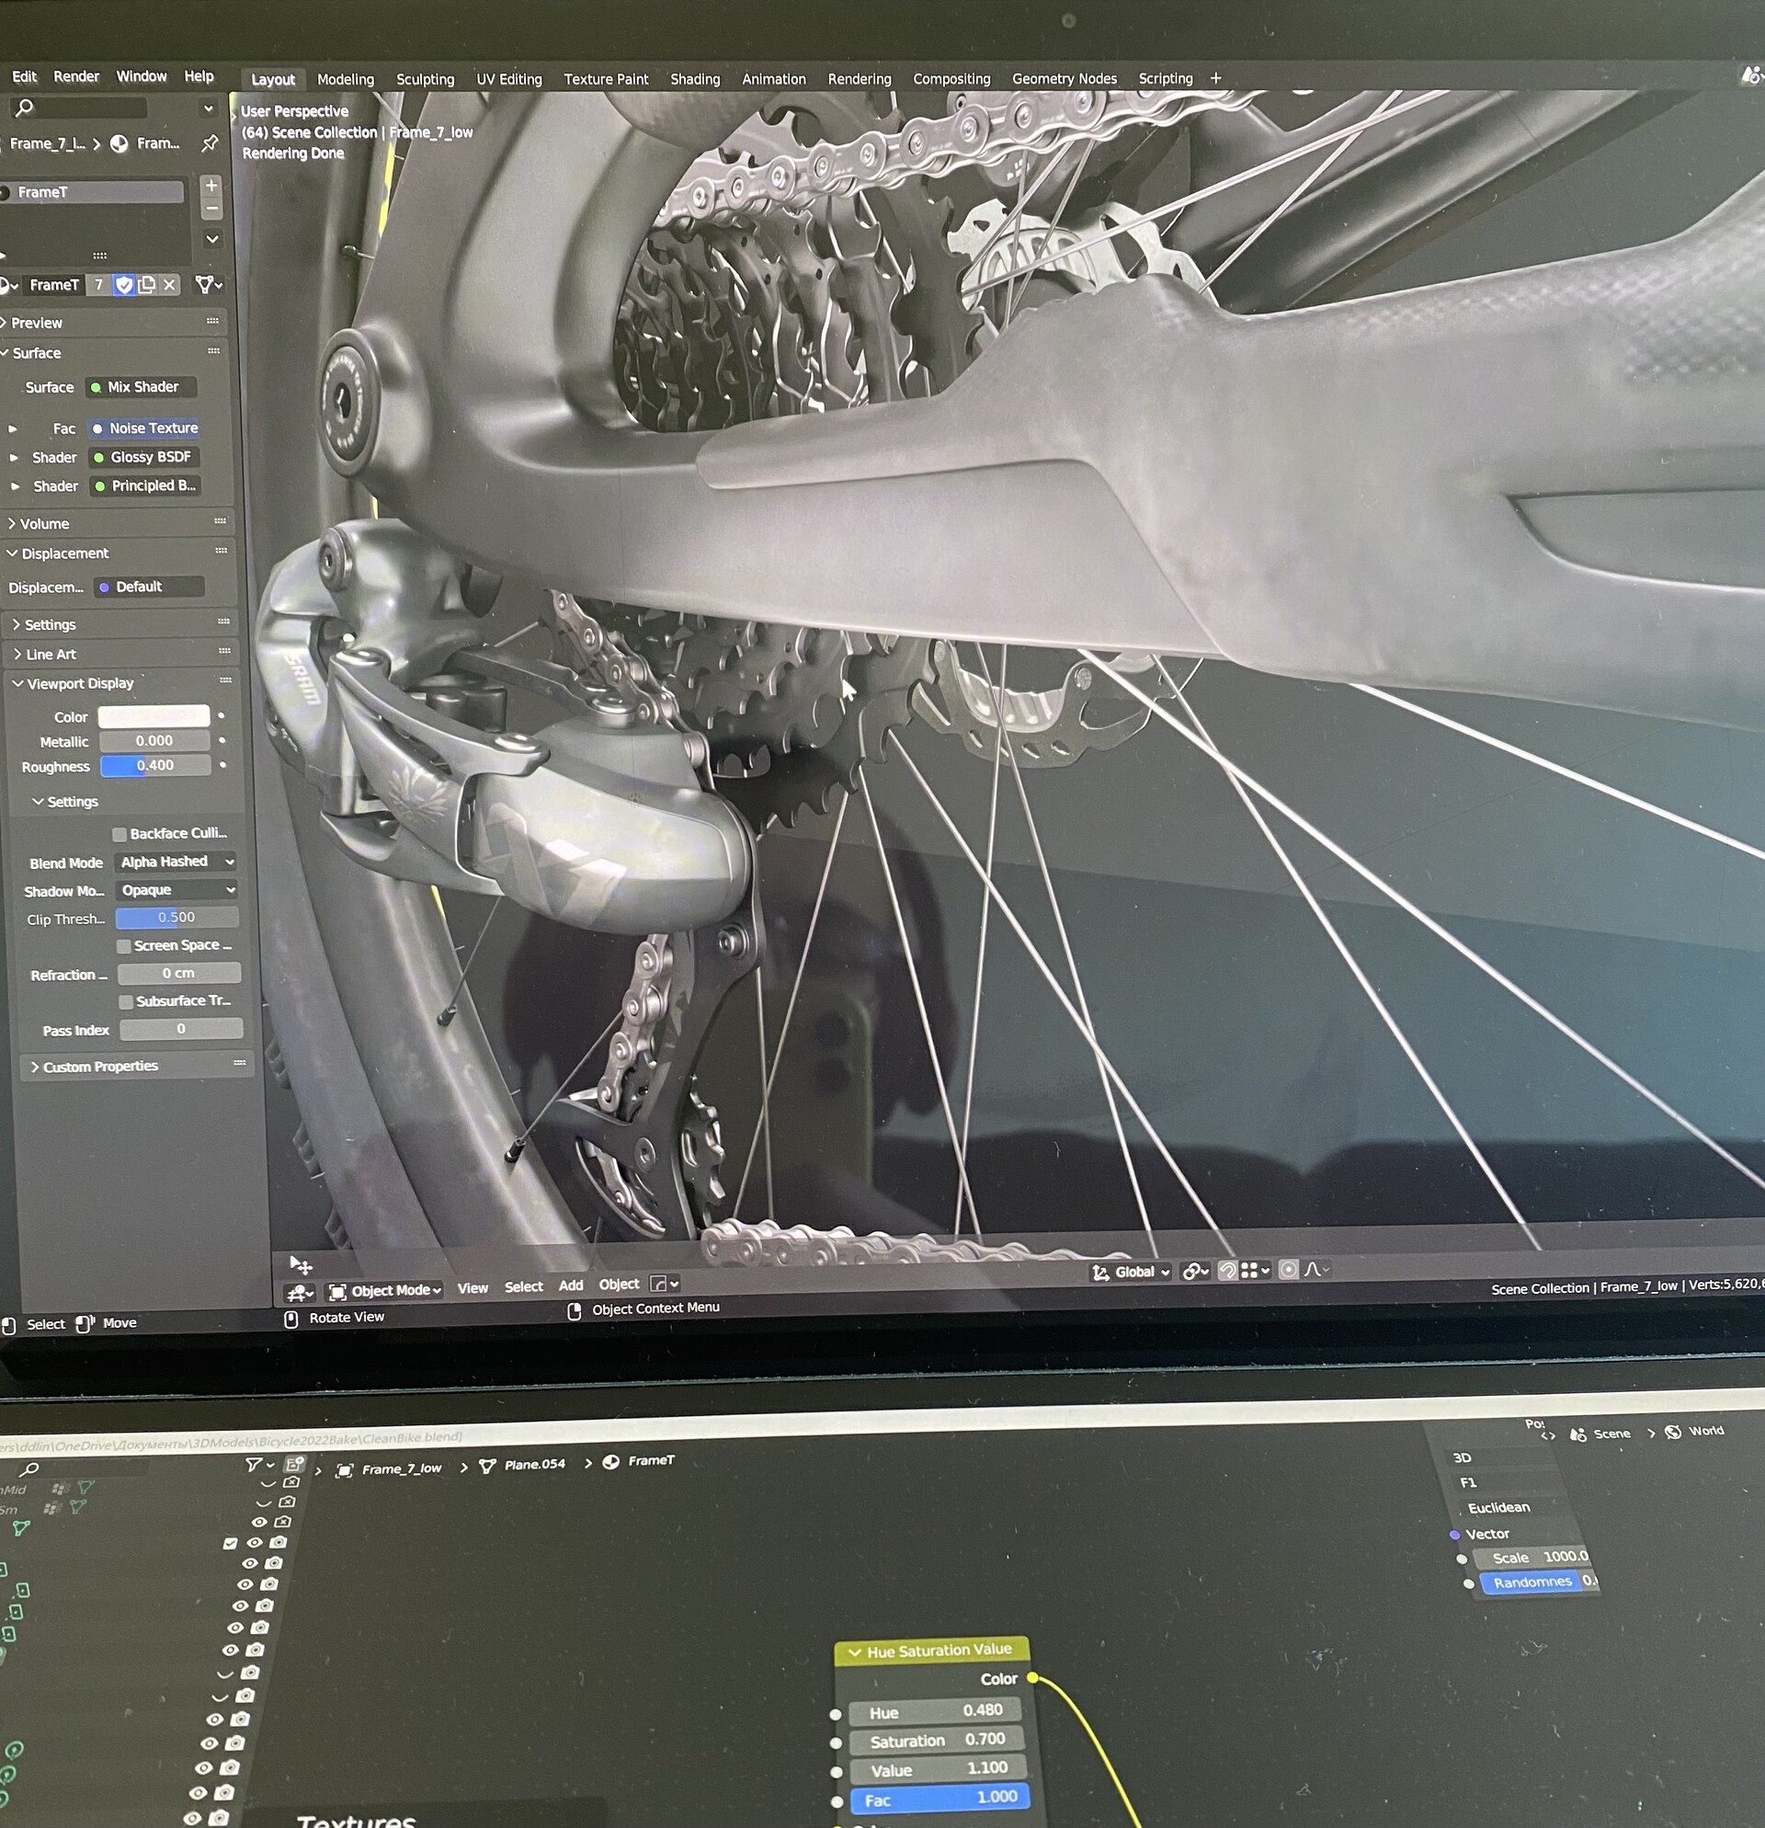Select the proportional editing falloff icon
This screenshot has height=1828, width=1765.
coord(1314,1270)
